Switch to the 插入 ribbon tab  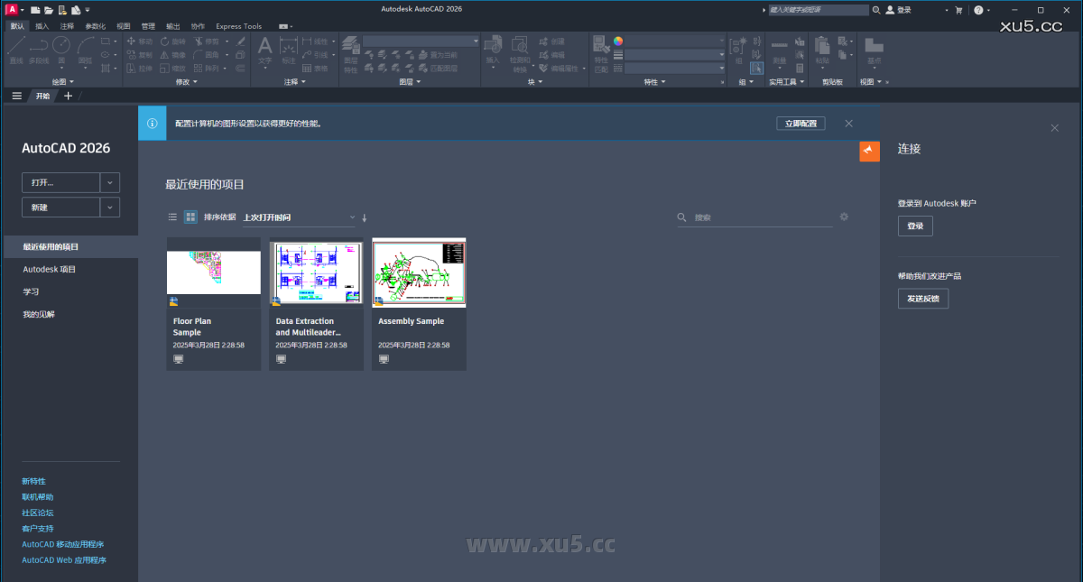pos(40,25)
